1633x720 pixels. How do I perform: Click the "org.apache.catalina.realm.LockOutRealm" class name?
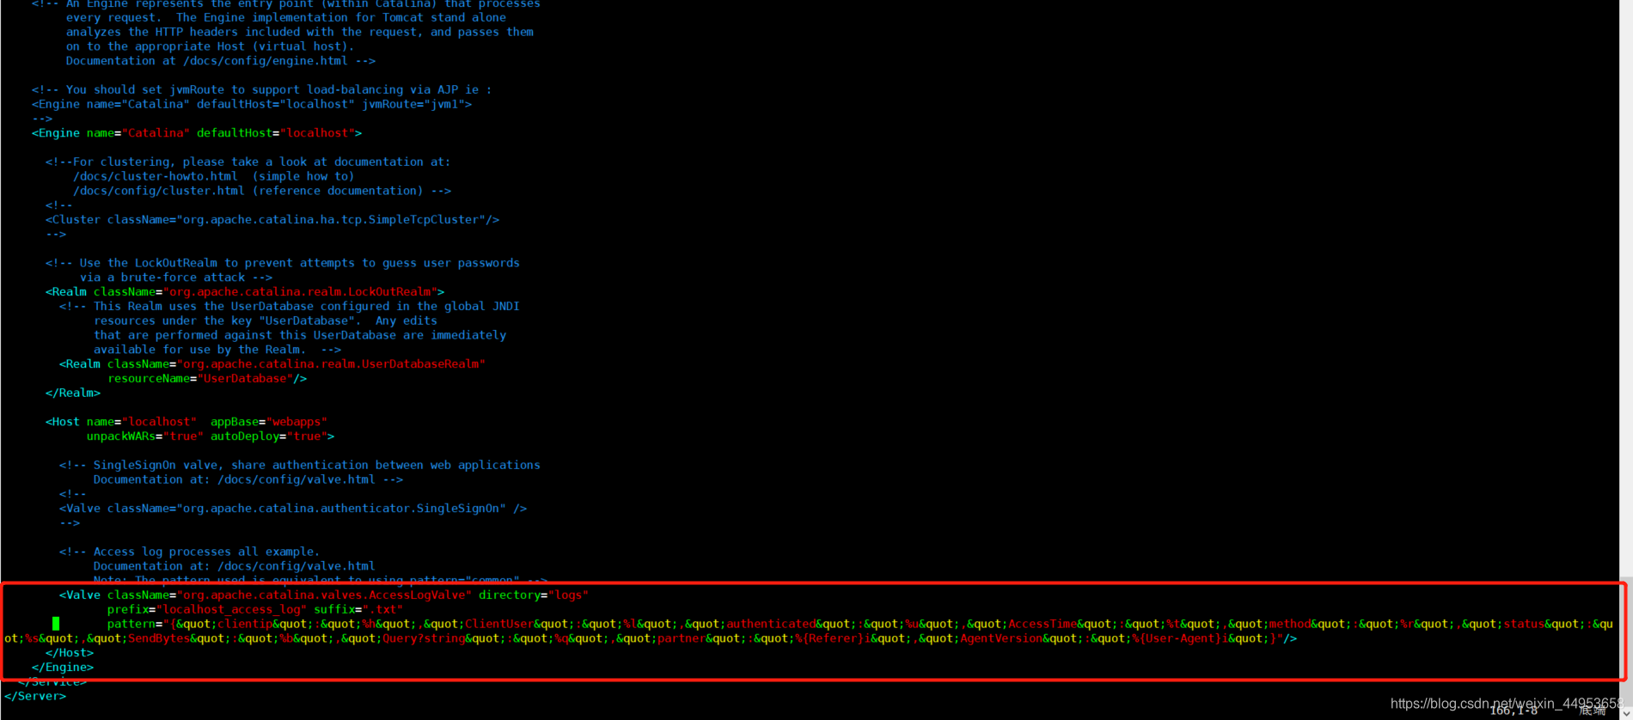click(x=300, y=292)
